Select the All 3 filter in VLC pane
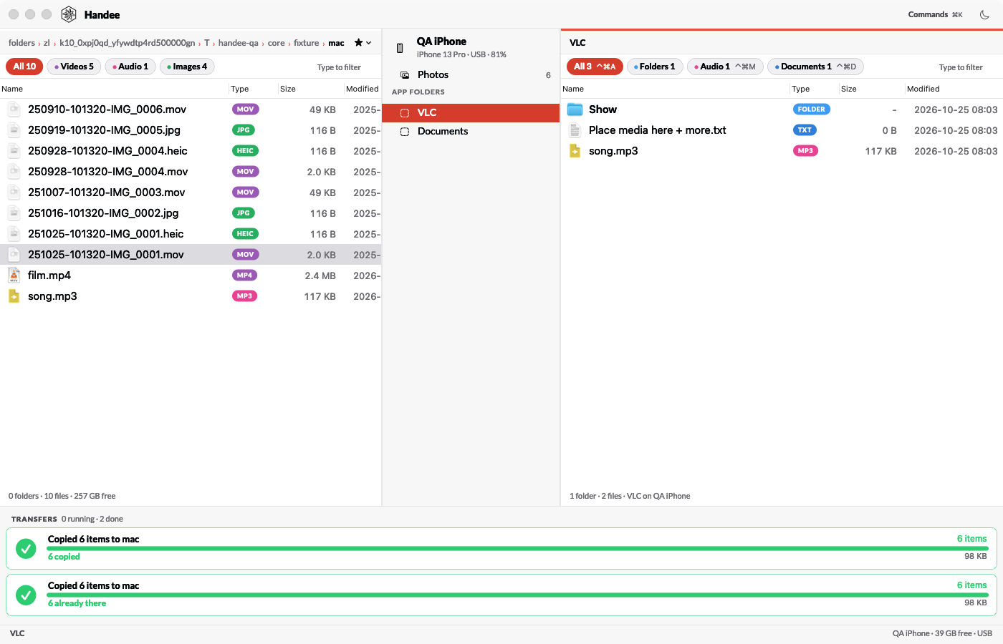Viewport: 1003px width, 644px height. (x=595, y=67)
